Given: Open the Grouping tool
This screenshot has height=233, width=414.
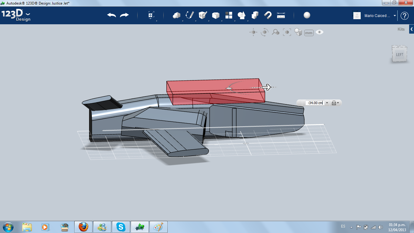Looking at the screenshot, I should click(x=242, y=15).
